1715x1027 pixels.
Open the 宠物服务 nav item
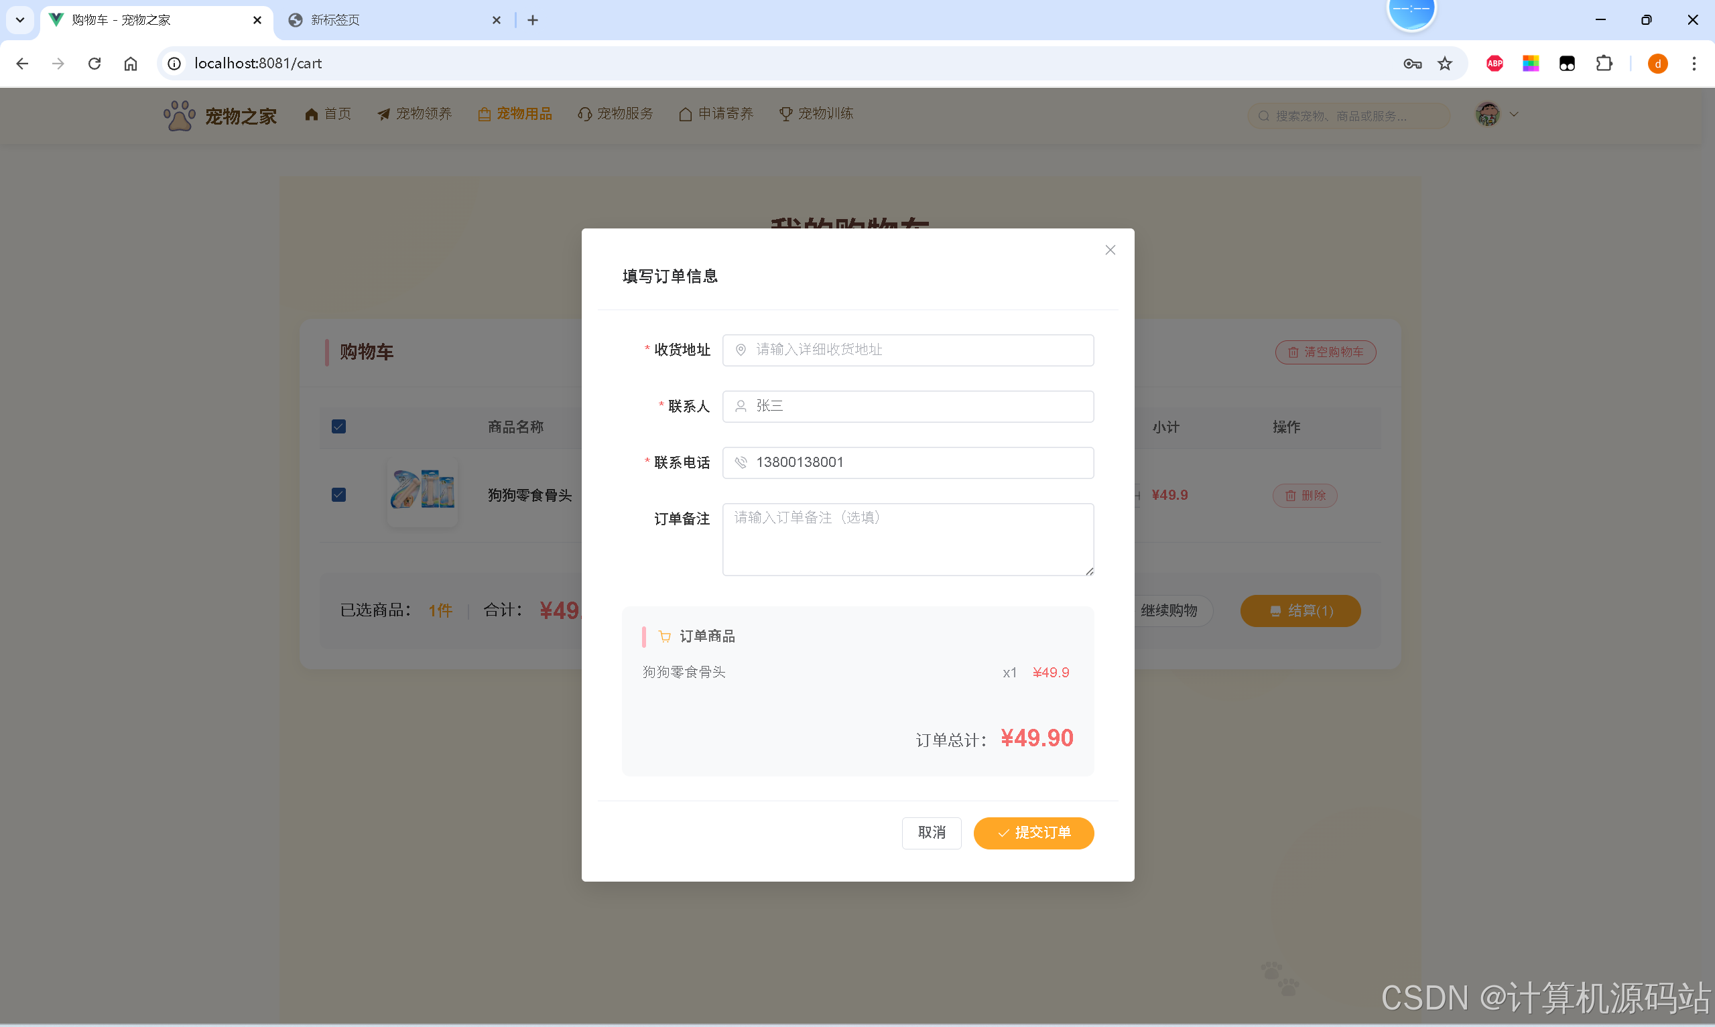point(615,113)
